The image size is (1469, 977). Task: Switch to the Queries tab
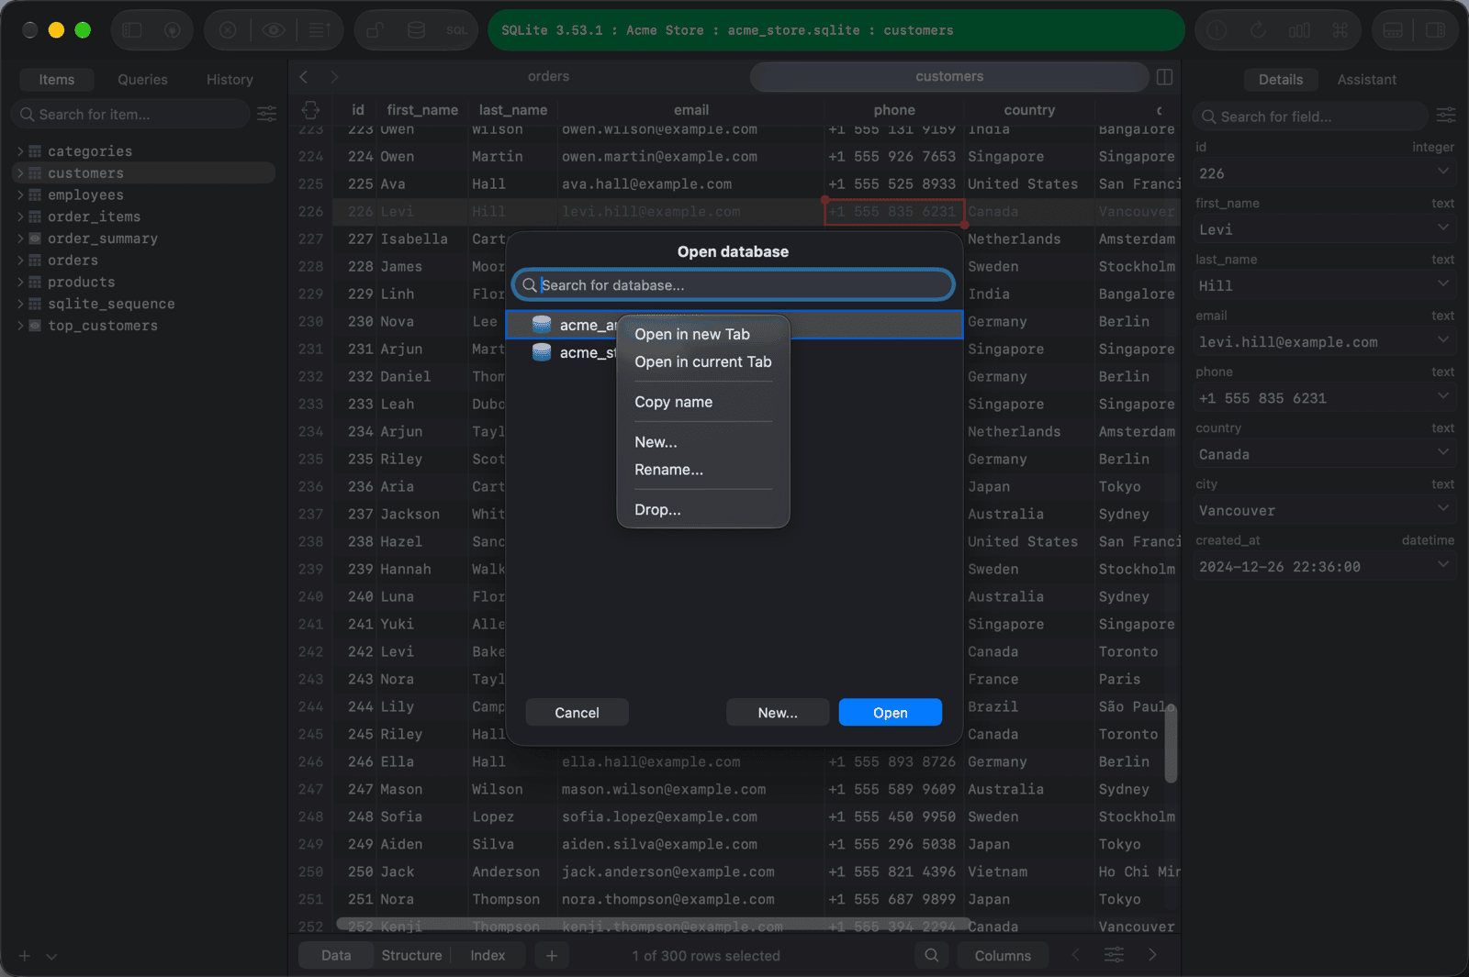click(x=142, y=80)
